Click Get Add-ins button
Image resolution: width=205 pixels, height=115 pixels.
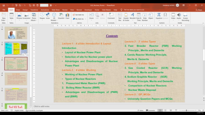(x=78, y=15)
